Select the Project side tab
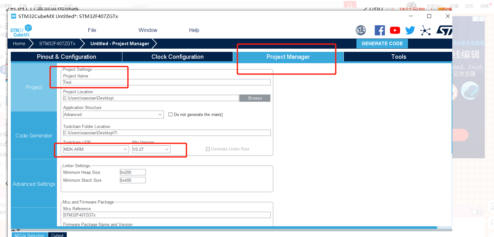 34,87
